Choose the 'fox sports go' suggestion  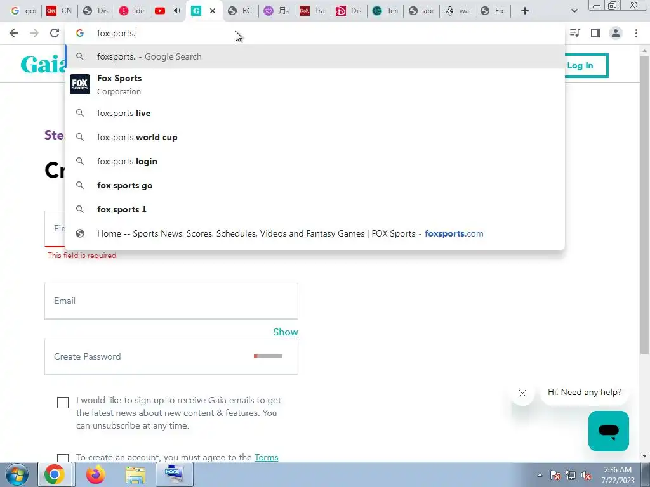(x=315, y=185)
